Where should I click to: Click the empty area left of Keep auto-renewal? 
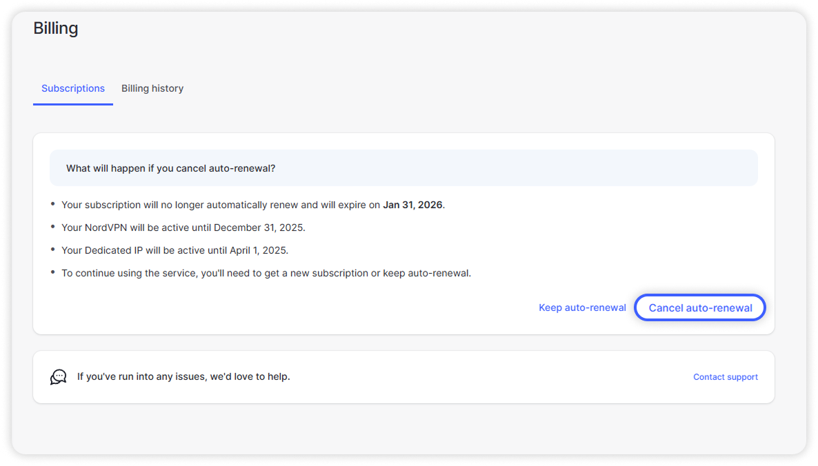[310, 307]
